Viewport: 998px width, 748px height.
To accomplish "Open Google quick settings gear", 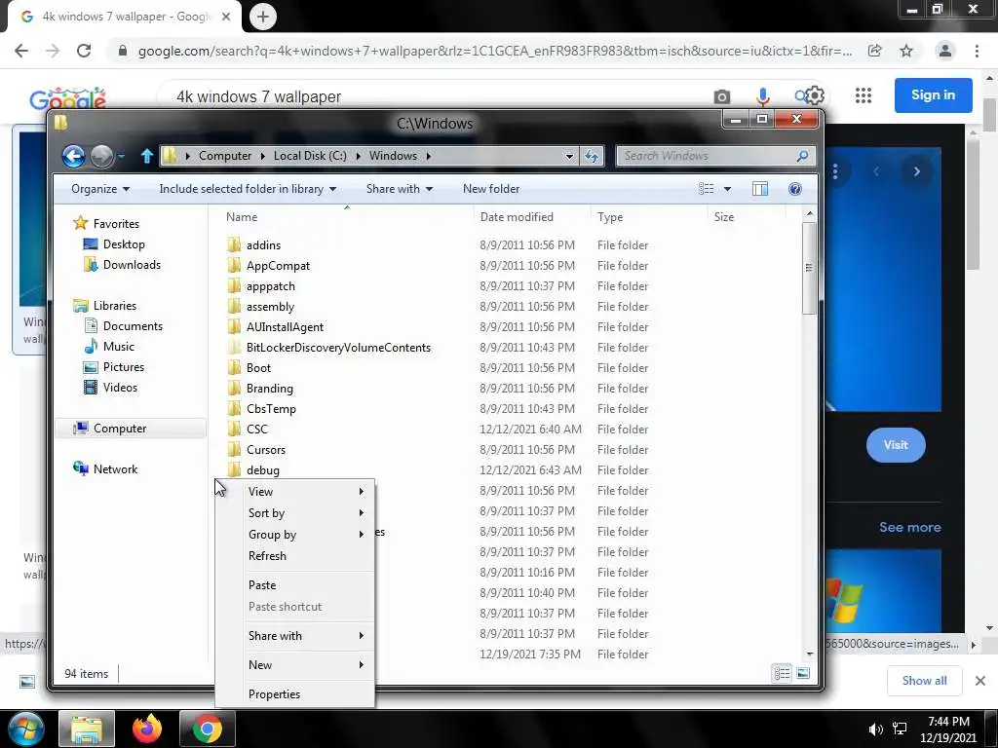I will pos(815,95).
